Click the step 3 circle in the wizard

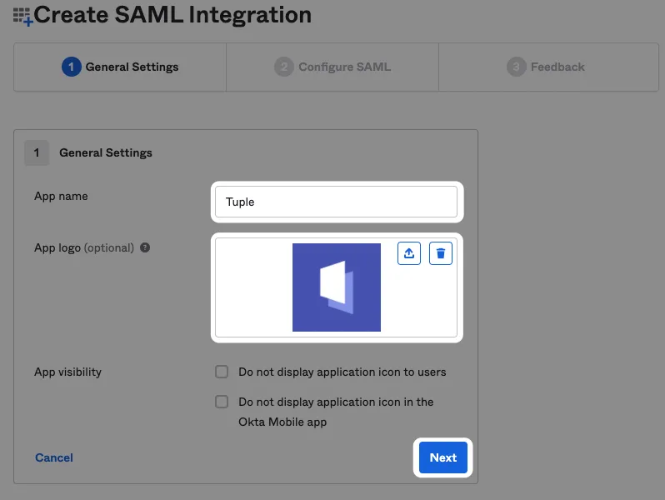click(517, 67)
